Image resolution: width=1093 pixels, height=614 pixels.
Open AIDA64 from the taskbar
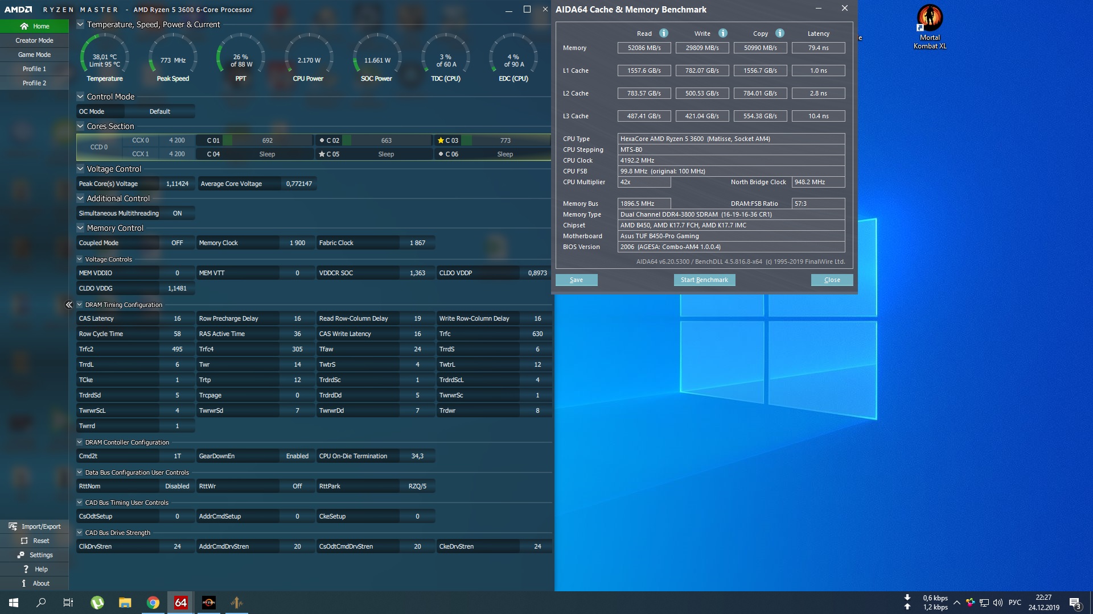[x=180, y=603]
